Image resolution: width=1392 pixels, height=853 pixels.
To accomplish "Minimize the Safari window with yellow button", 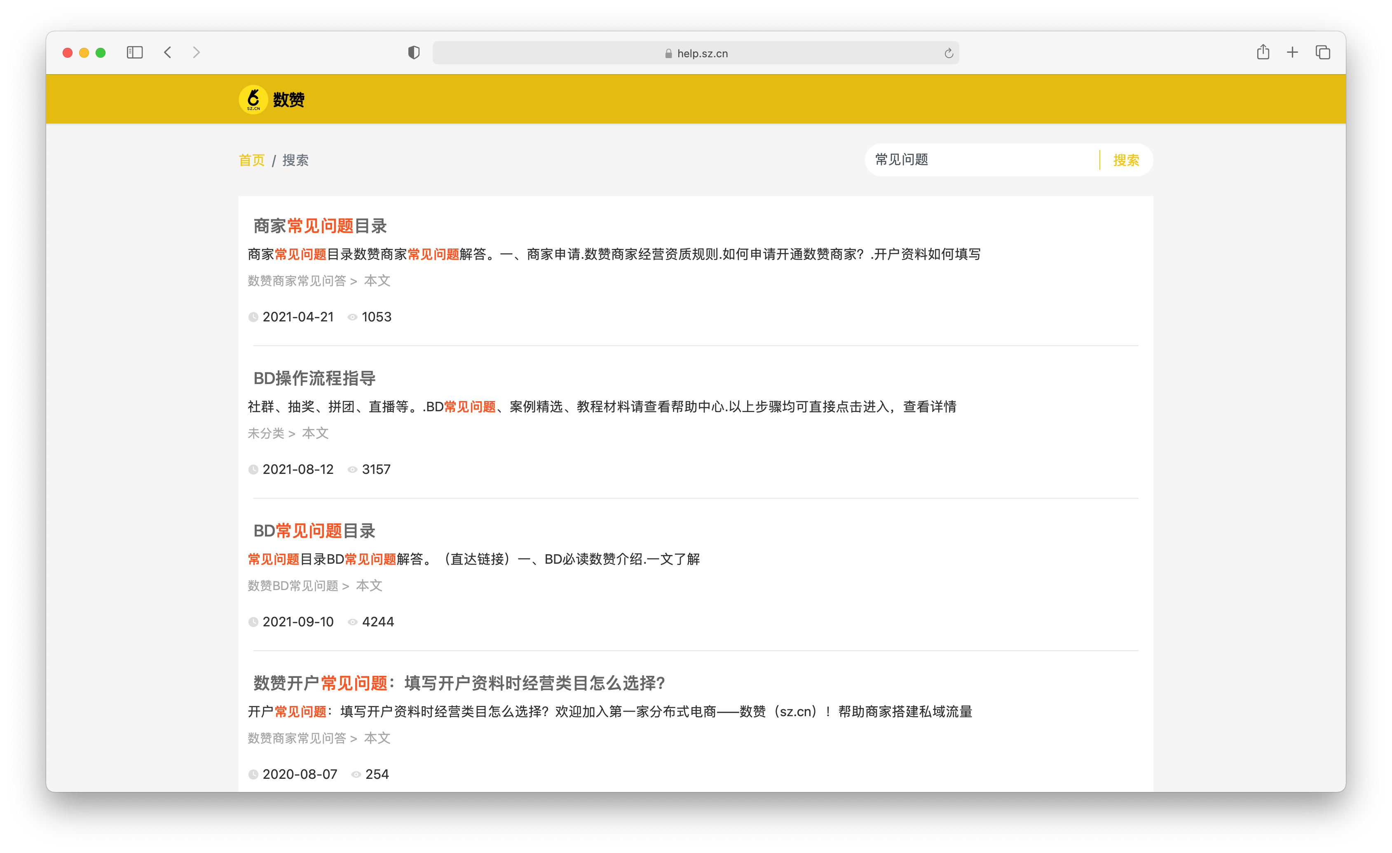I will pyautogui.click(x=84, y=53).
